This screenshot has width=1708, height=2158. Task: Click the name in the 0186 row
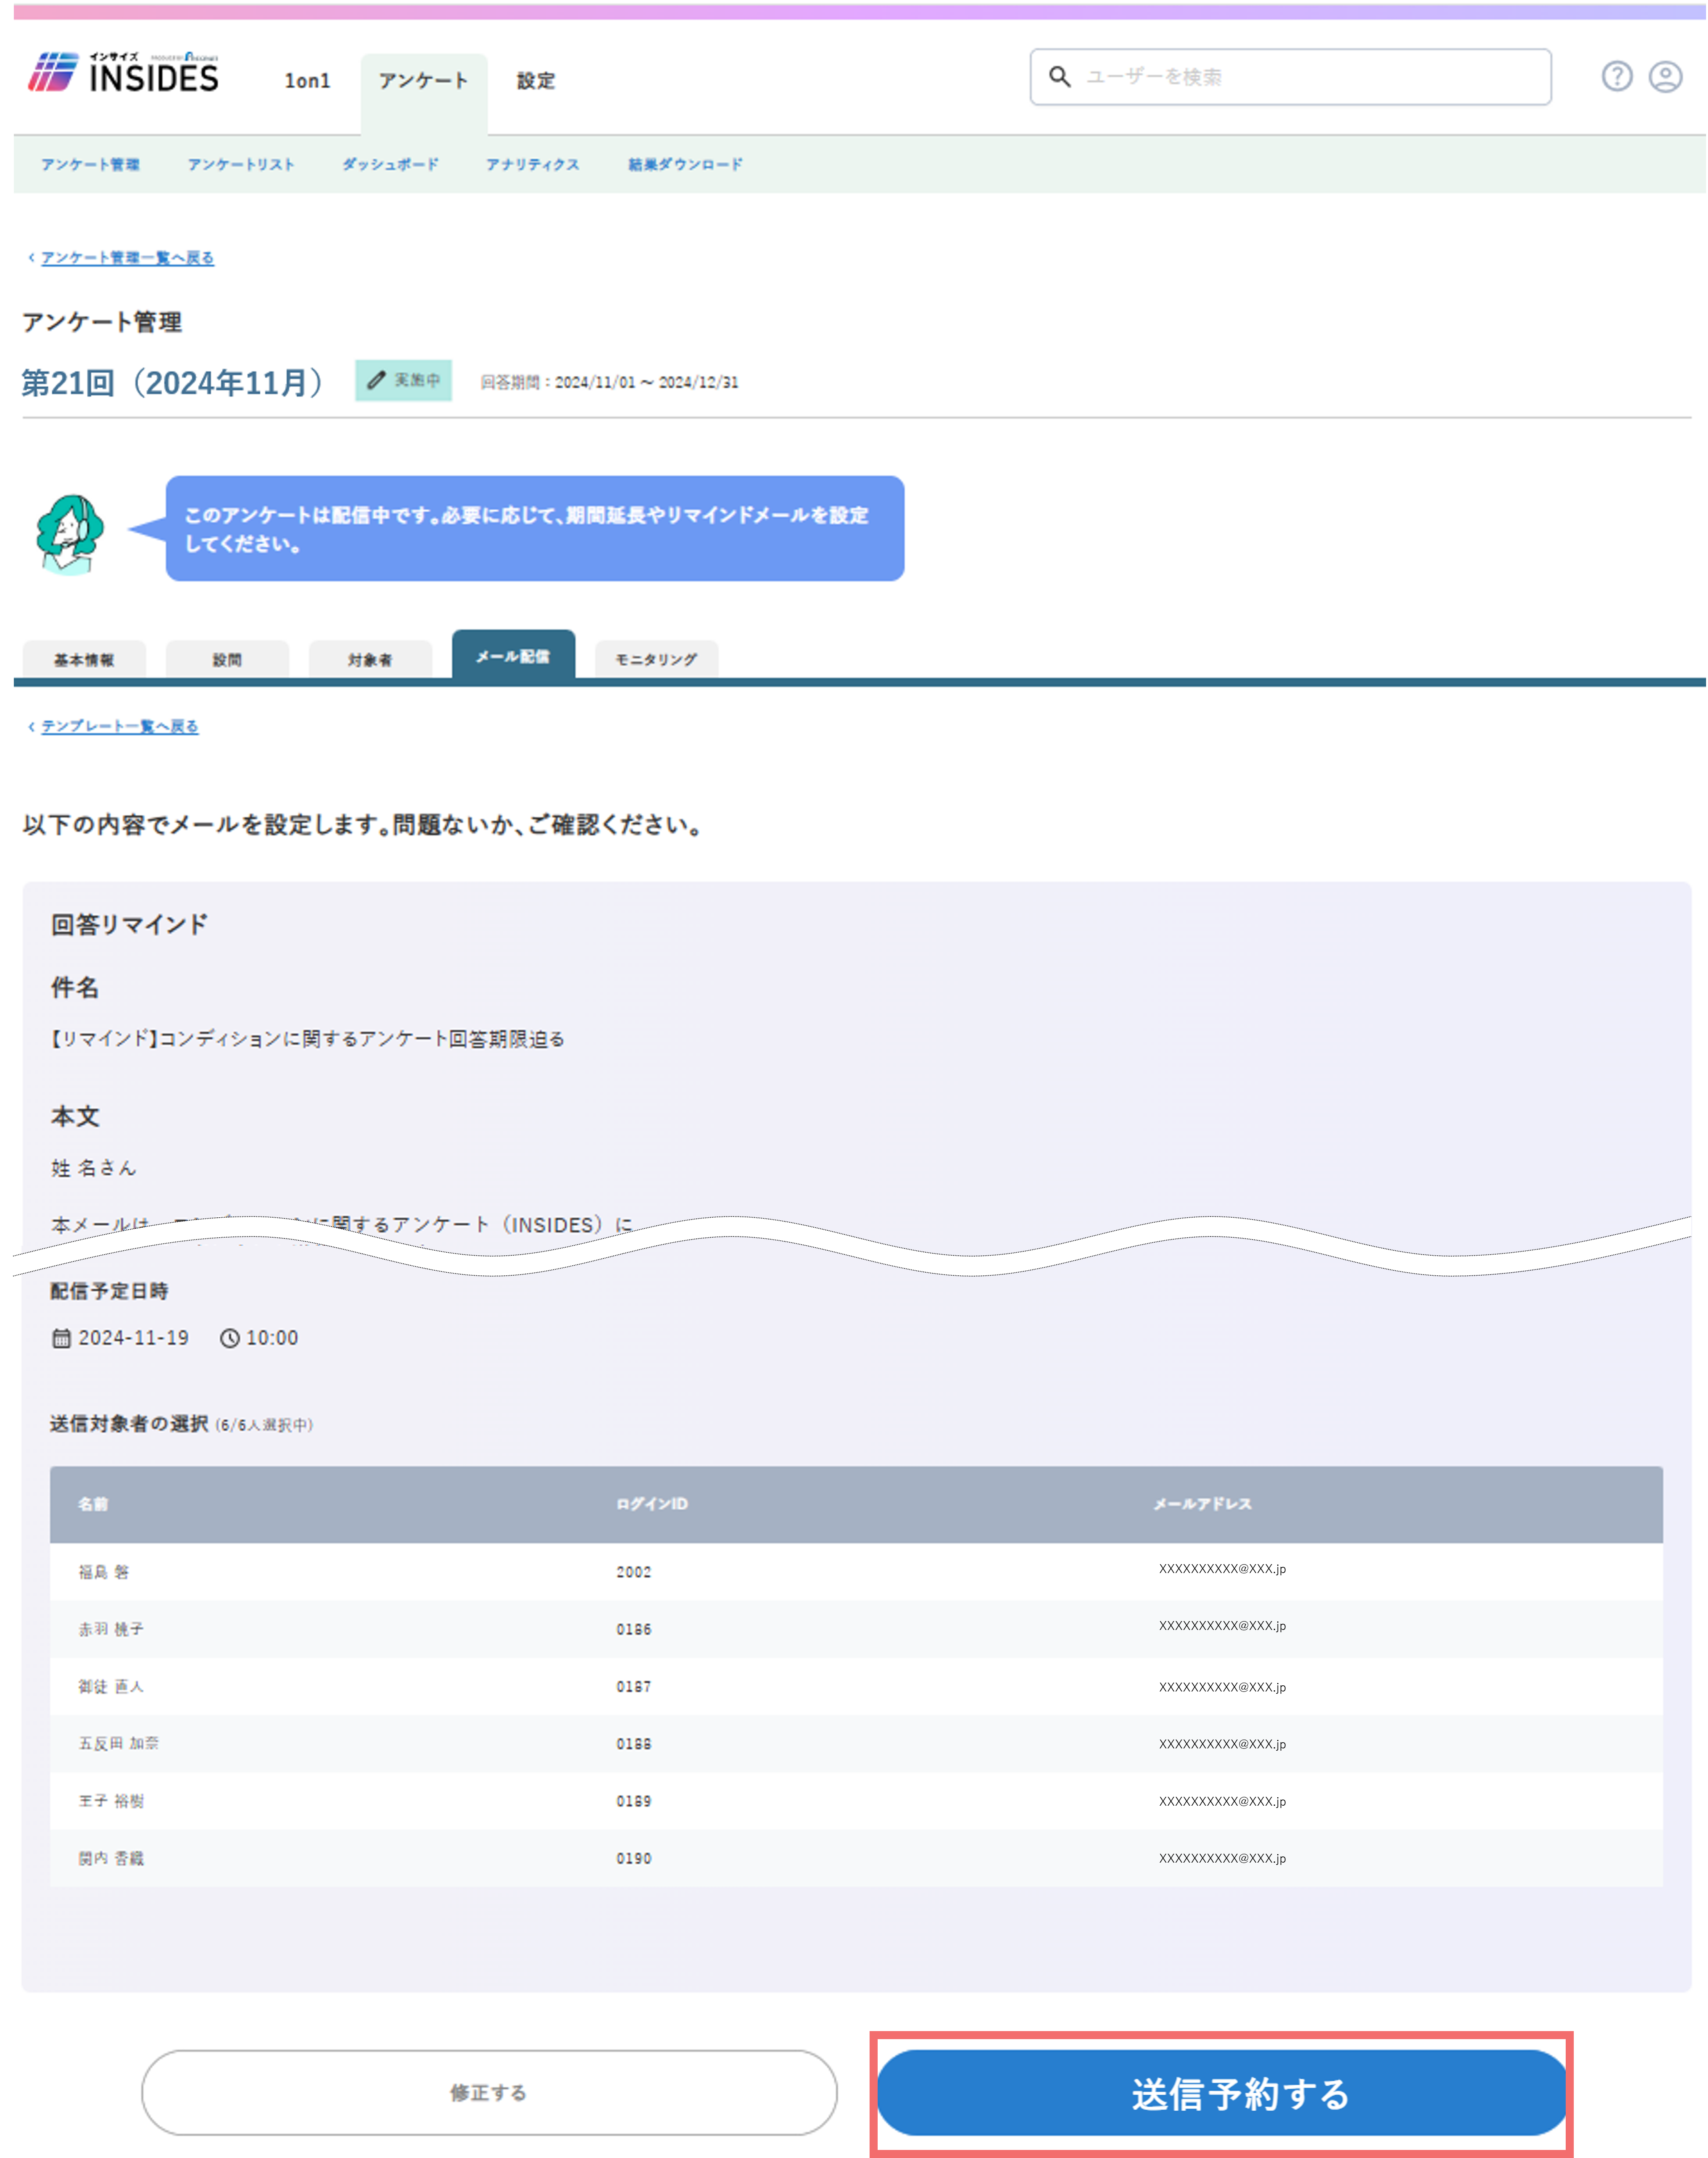coord(111,1629)
